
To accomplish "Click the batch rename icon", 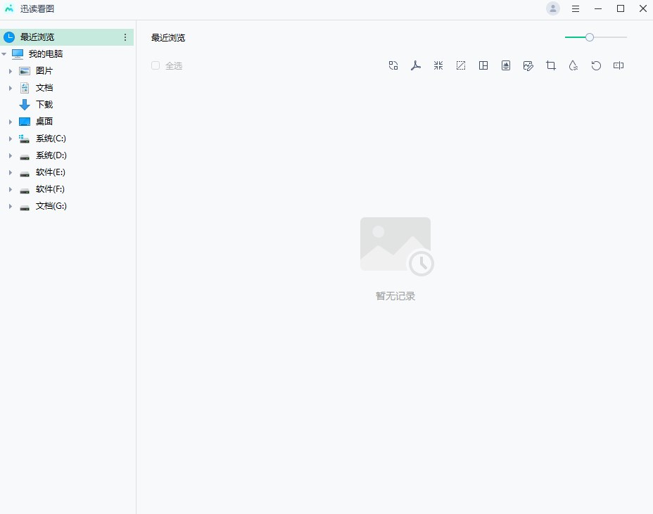I will point(619,65).
